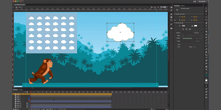221x110 pixels.
Task: Select the Hand tool
Action: point(206,67)
